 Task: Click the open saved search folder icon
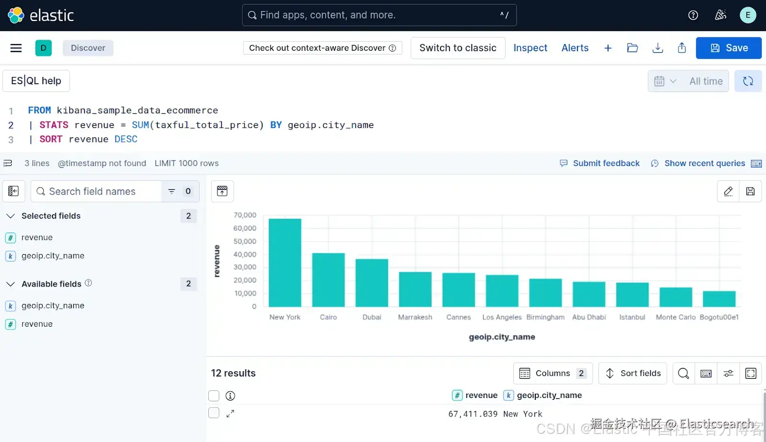tap(632, 48)
